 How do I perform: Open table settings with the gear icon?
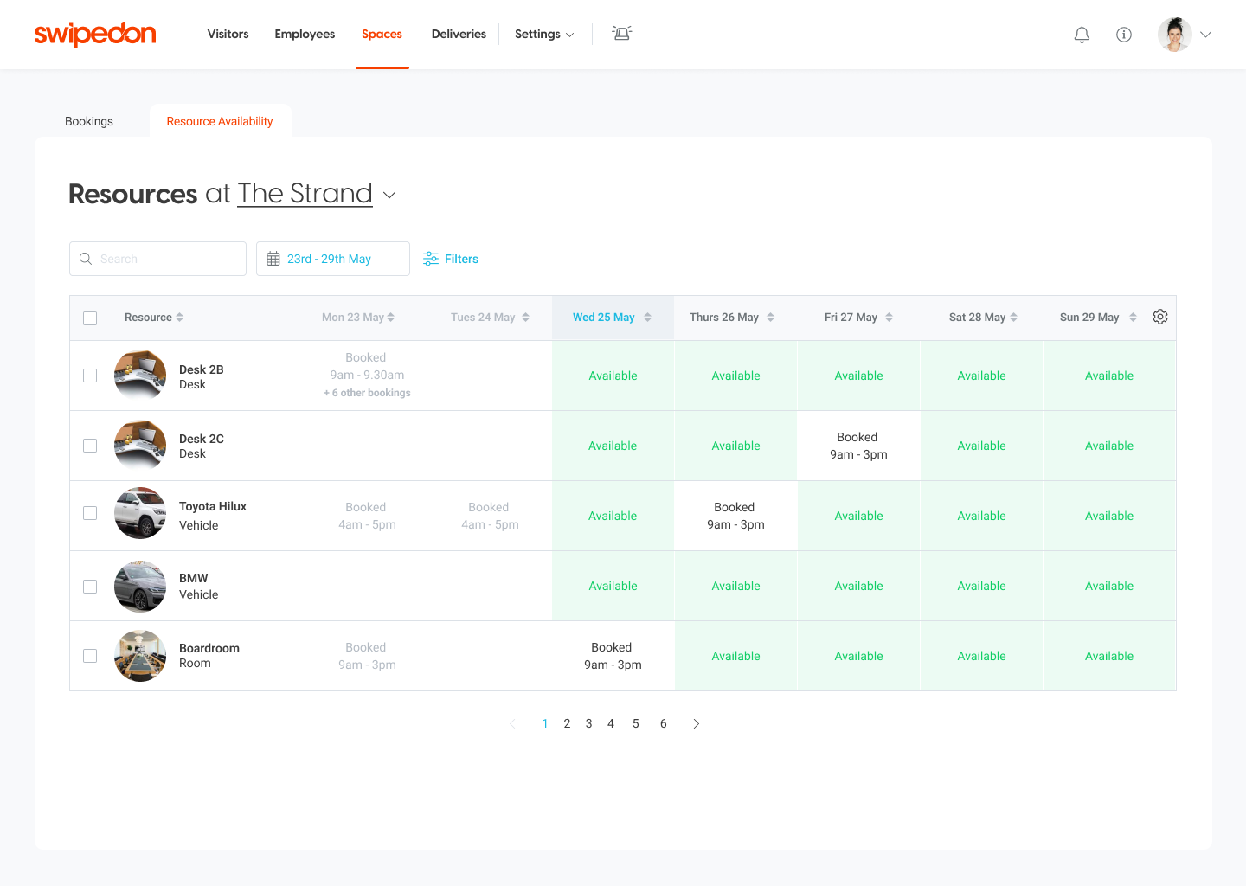click(1159, 317)
